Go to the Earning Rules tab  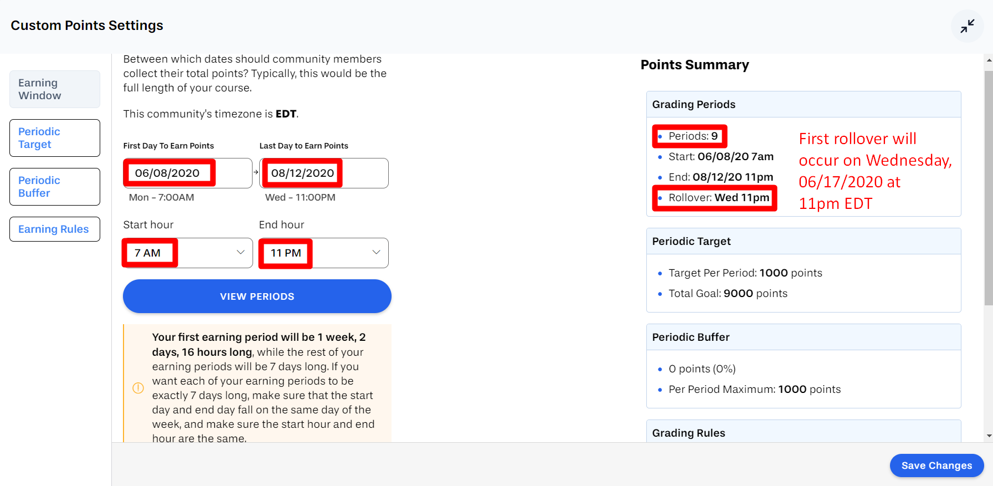coord(55,229)
